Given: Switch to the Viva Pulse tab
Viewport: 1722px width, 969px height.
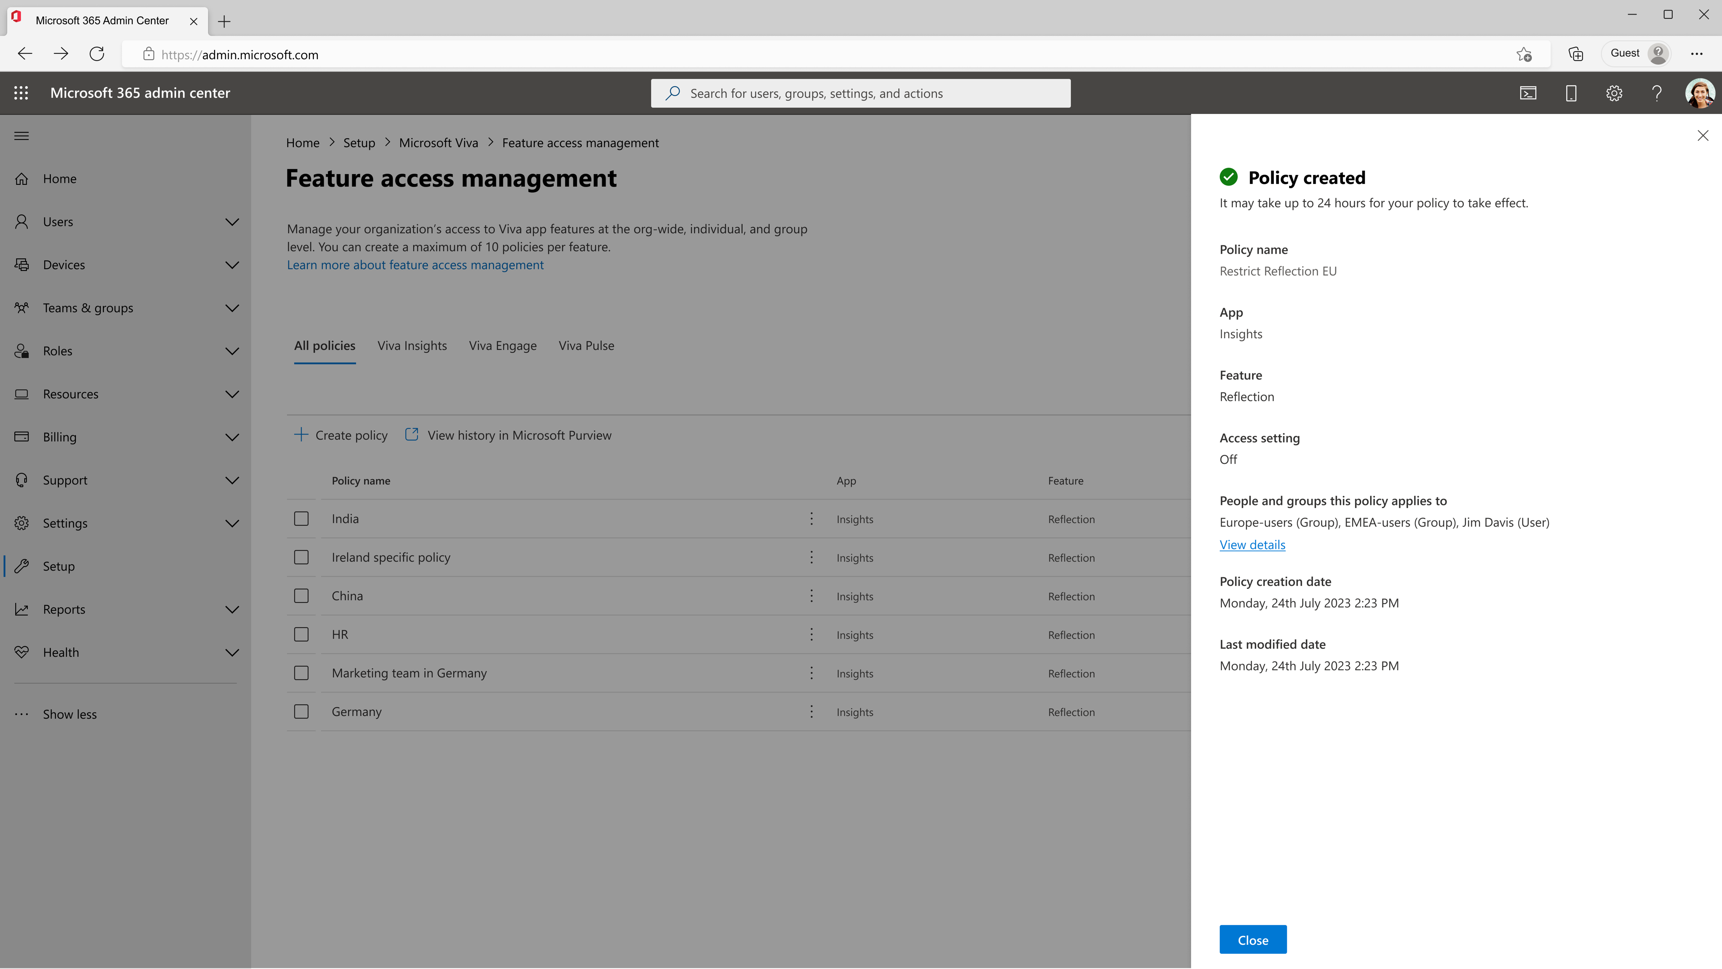Looking at the screenshot, I should (x=586, y=346).
